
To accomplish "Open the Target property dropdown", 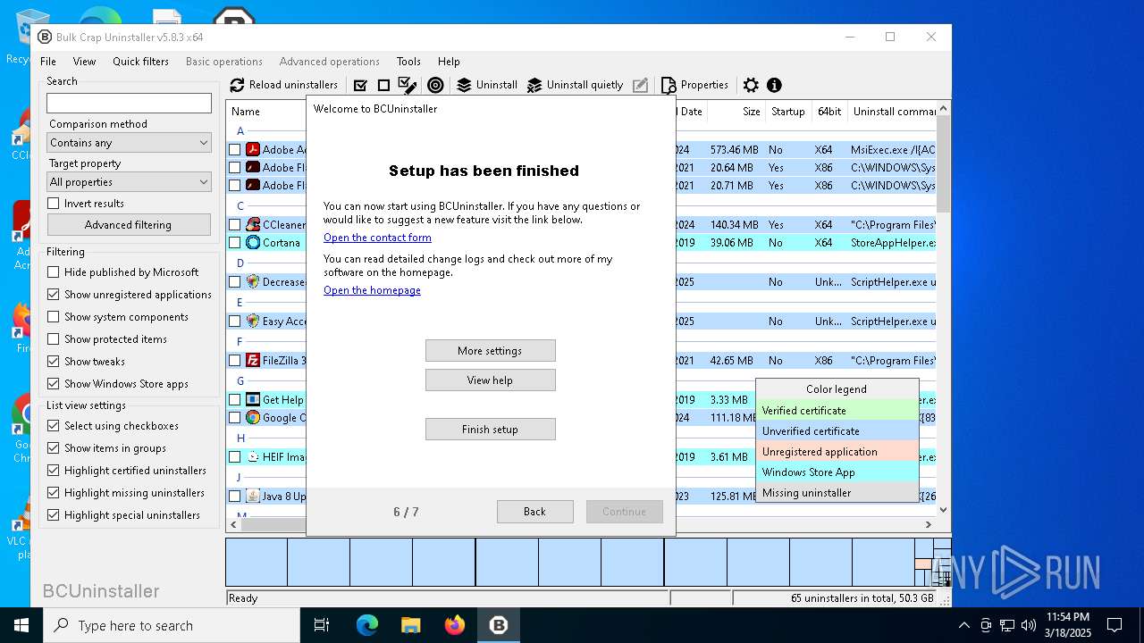I will pos(129,182).
